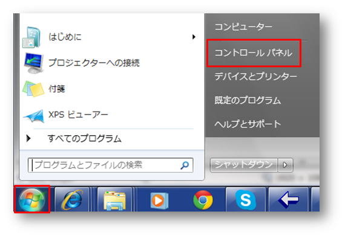Click the blue left-arrow taskbar icon
345x237 pixels.
(288, 199)
